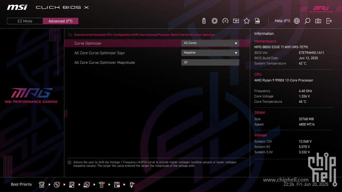Click the help info icon beside description text

point(69,163)
